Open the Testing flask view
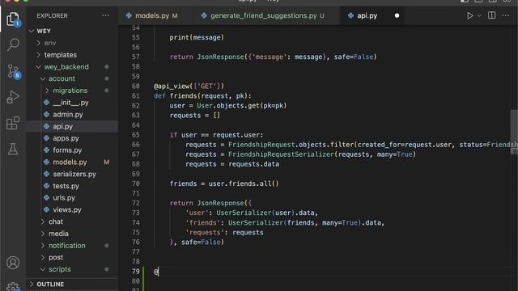This screenshot has width=518, height=291. coord(13,149)
